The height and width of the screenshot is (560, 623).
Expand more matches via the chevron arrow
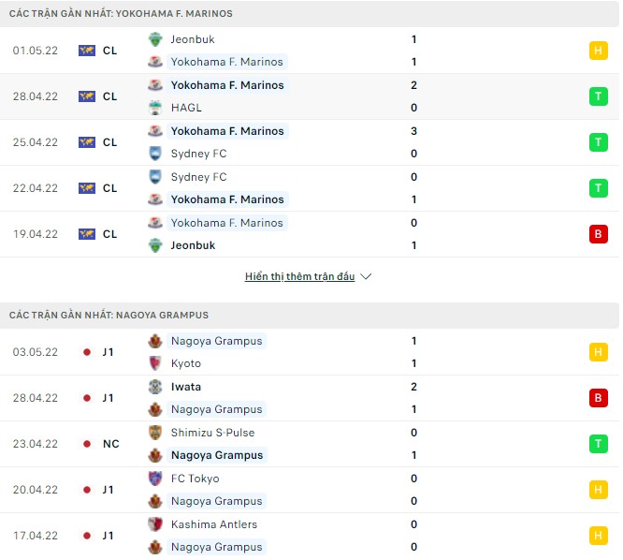[x=366, y=277]
